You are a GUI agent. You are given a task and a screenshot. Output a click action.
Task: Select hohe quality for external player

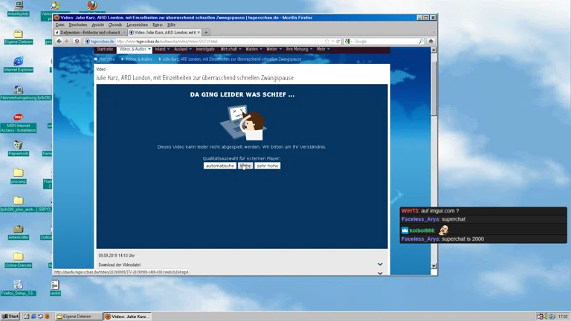click(245, 166)
